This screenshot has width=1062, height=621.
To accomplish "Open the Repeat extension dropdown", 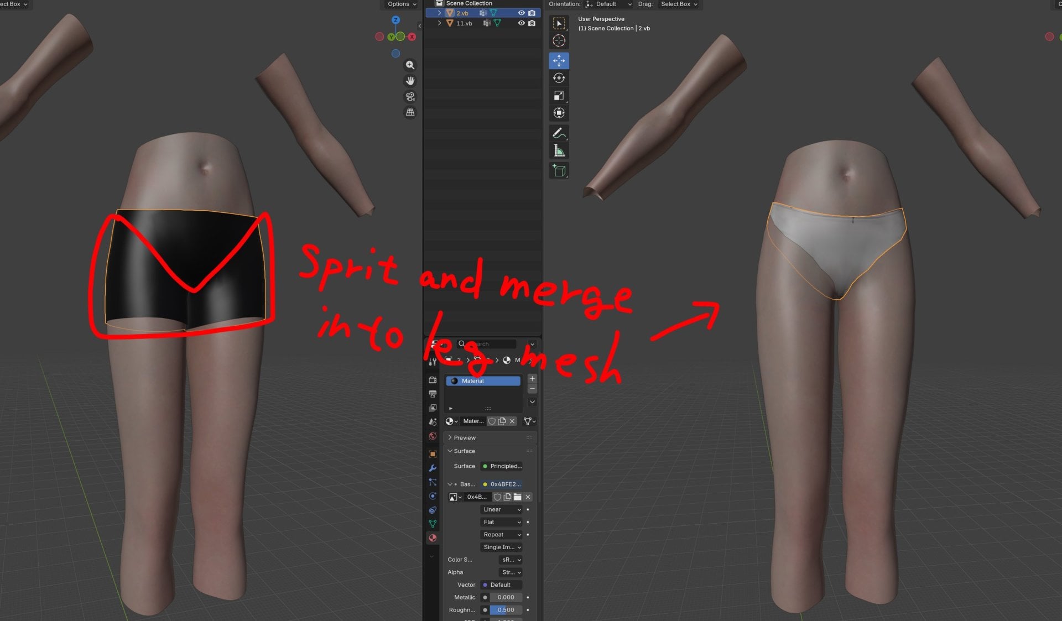I will click(501, 535).
